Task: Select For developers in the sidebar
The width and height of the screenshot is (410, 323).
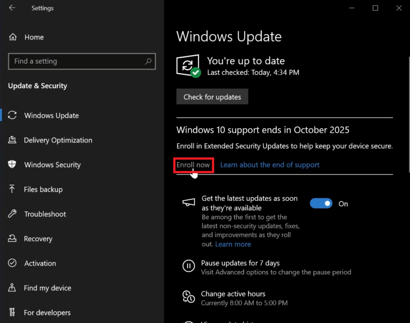Action: (47, 313)
